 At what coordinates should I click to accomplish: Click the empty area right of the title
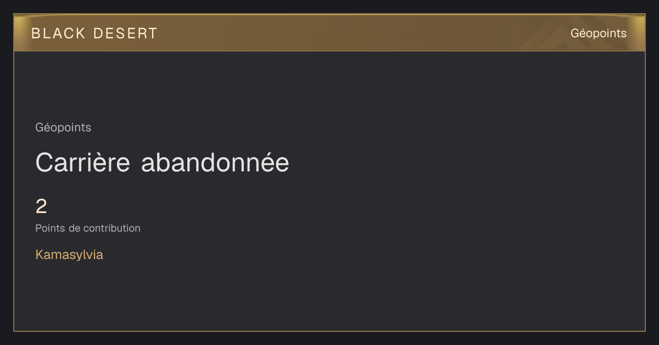467,163
